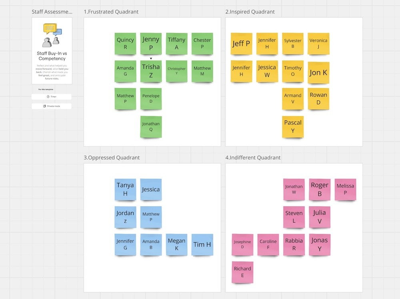Toggle the Private mode button
Screen dimensions: 400x299
52,106
